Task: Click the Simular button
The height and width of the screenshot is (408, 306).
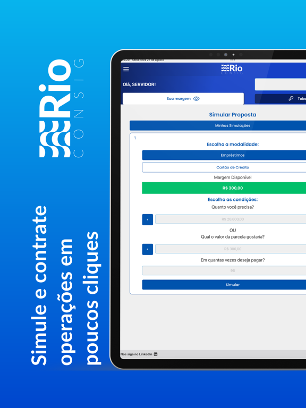Action: [224, 285]
